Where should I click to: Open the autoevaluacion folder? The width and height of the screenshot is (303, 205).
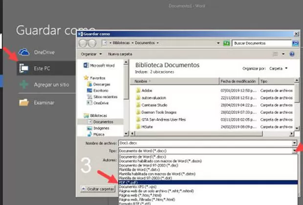151,98
